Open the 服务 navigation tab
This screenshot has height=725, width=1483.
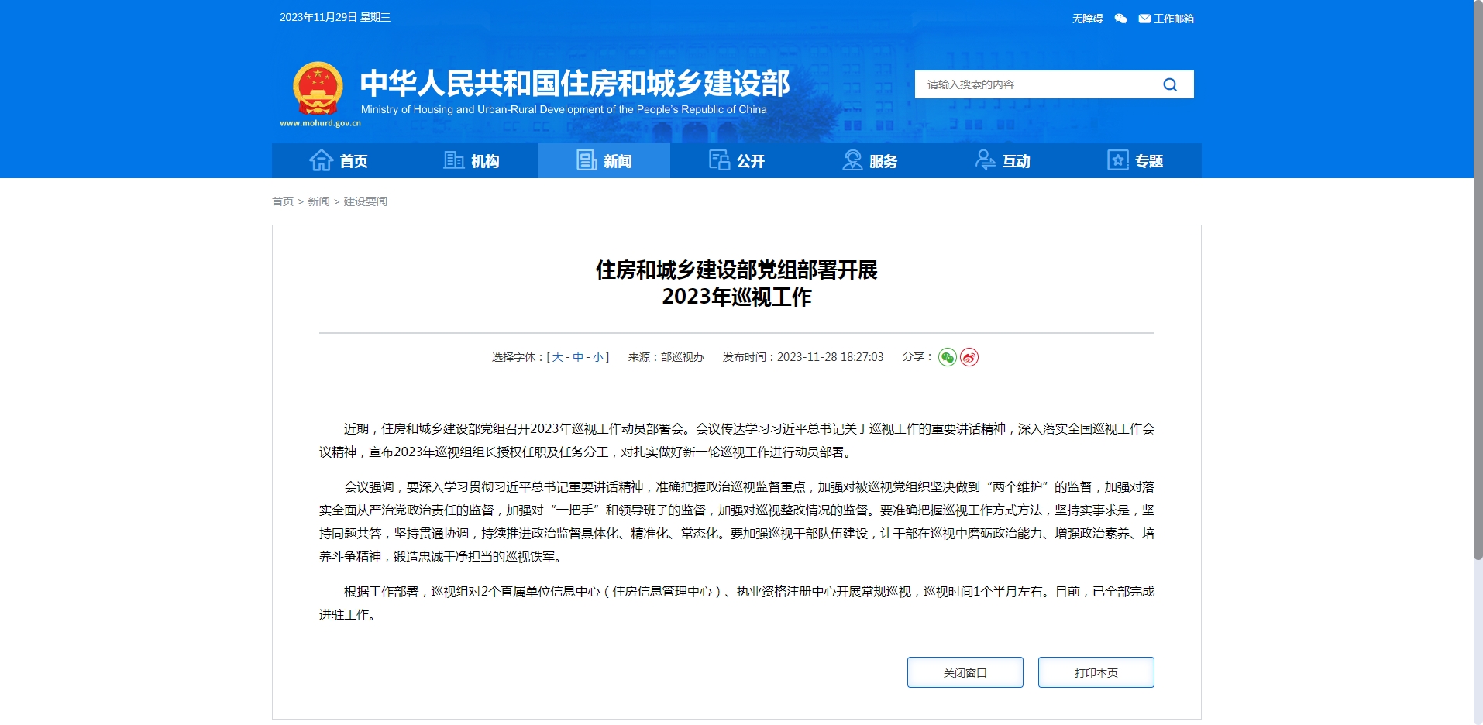(x=870, y=160)
